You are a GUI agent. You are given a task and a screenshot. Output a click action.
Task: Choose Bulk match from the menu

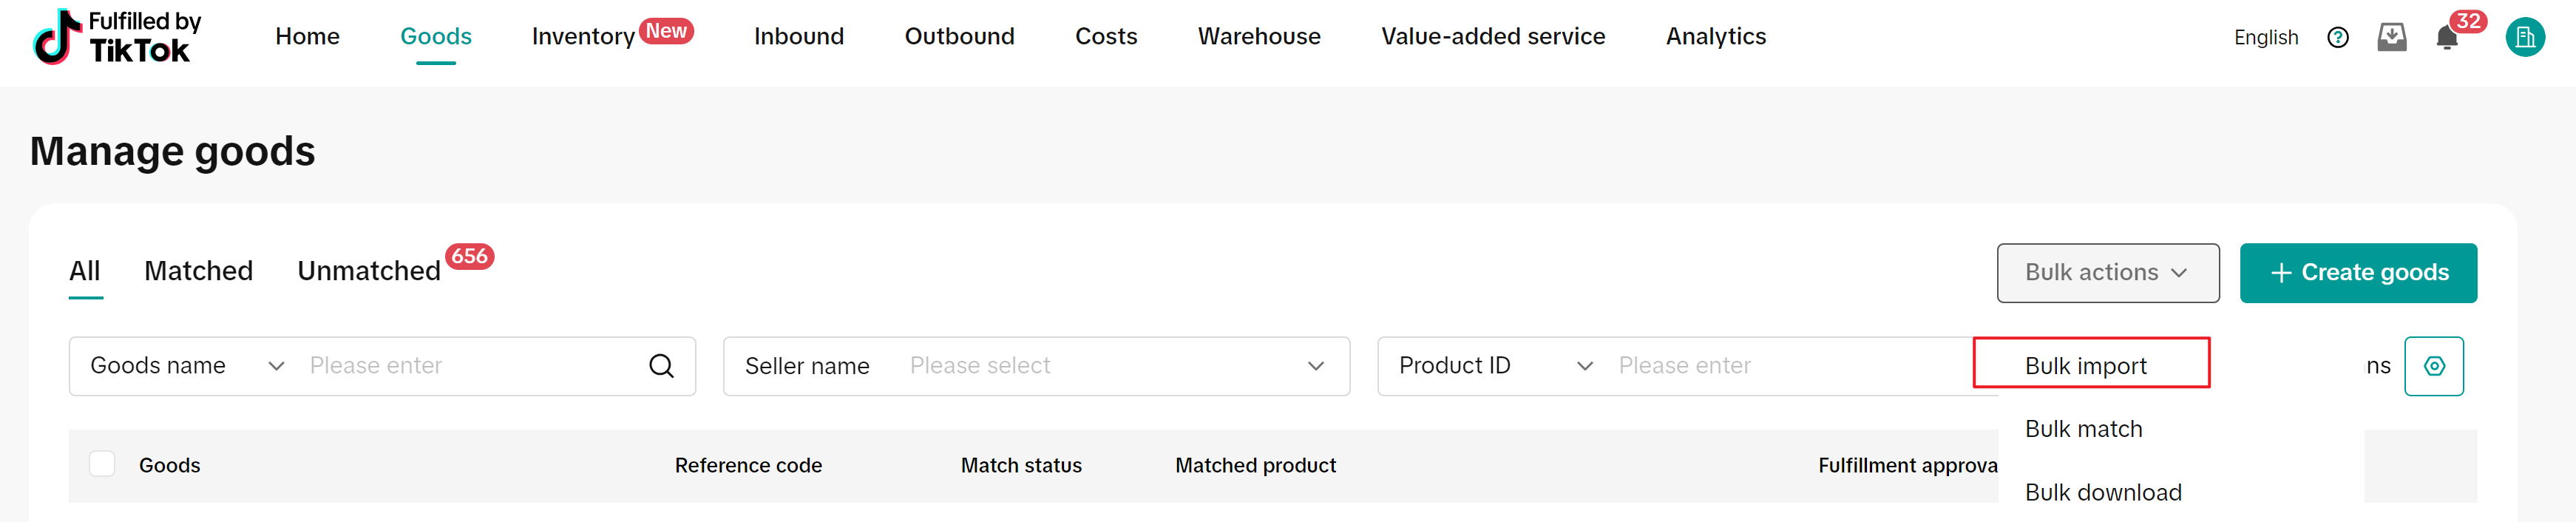[2083, 429]
